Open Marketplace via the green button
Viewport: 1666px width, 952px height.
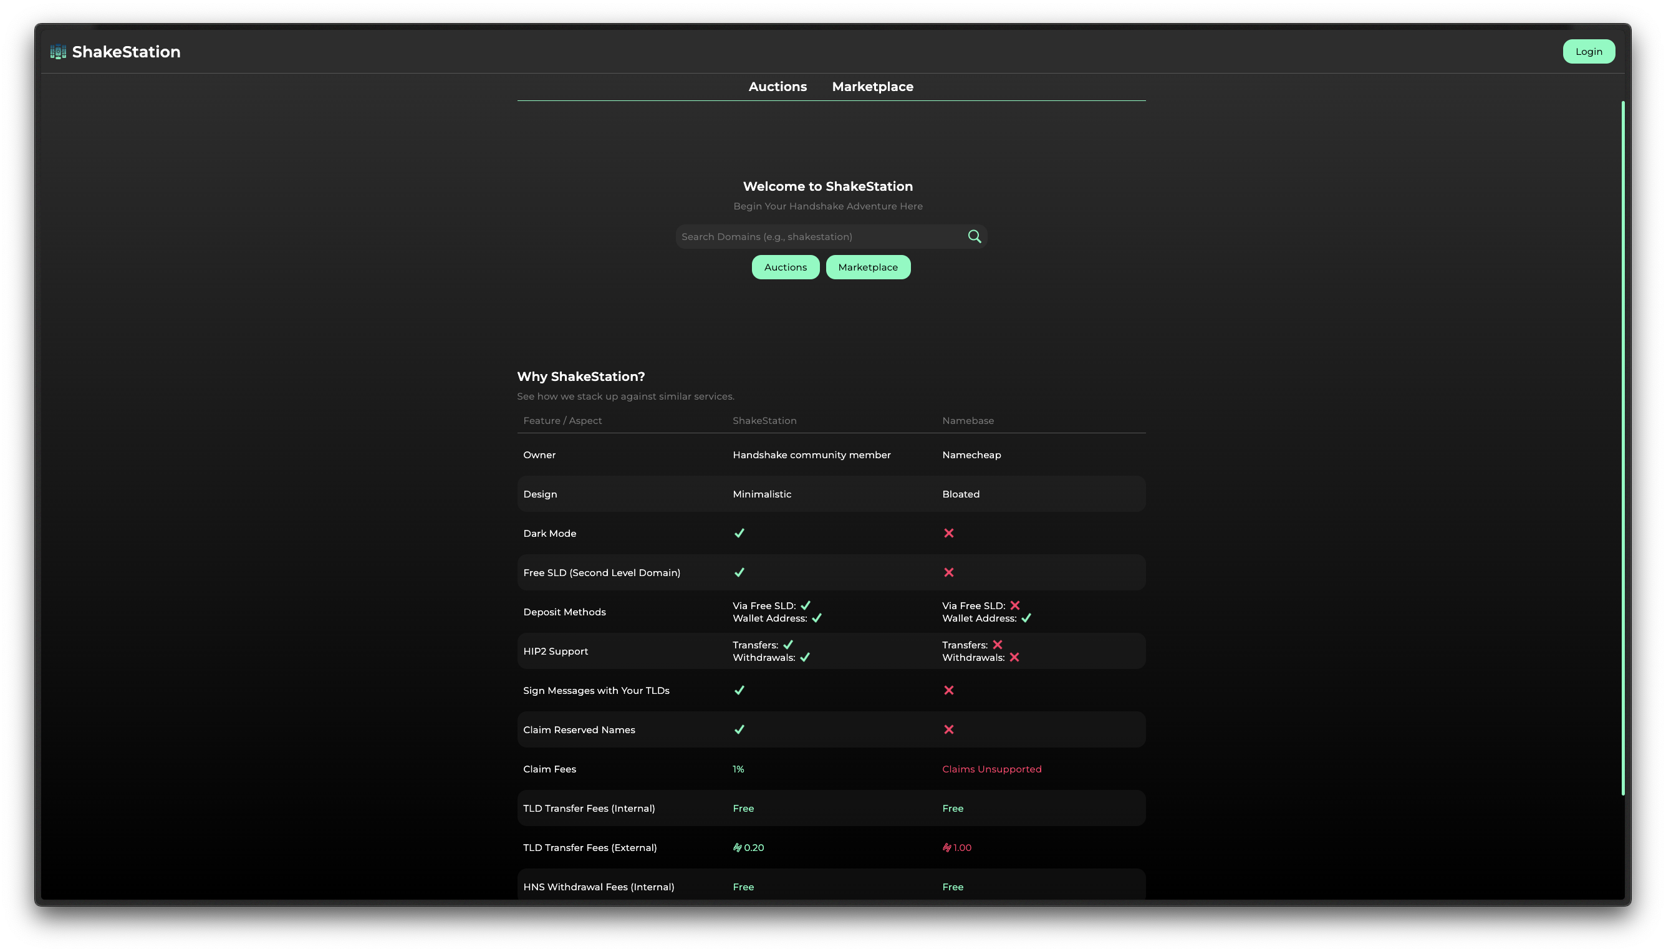pos(868,267)
